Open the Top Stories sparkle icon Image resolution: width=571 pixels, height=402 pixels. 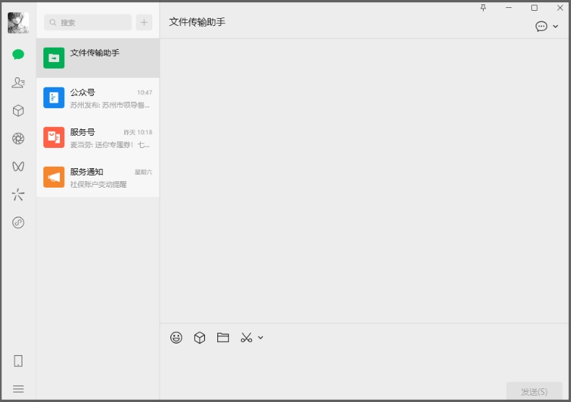tap(18, 194)
